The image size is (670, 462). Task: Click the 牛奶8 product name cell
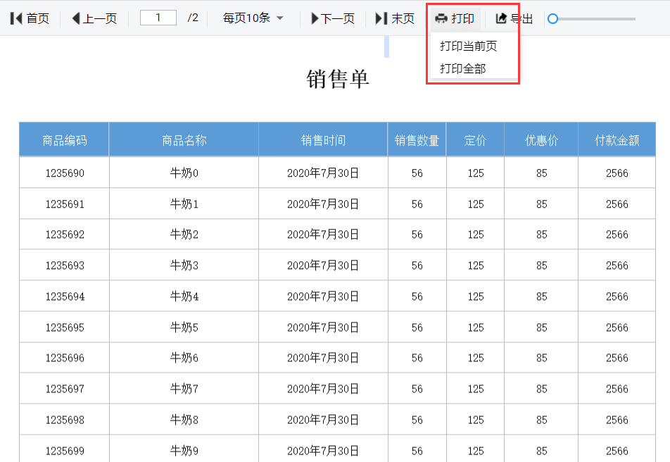[x=184, y=420]
